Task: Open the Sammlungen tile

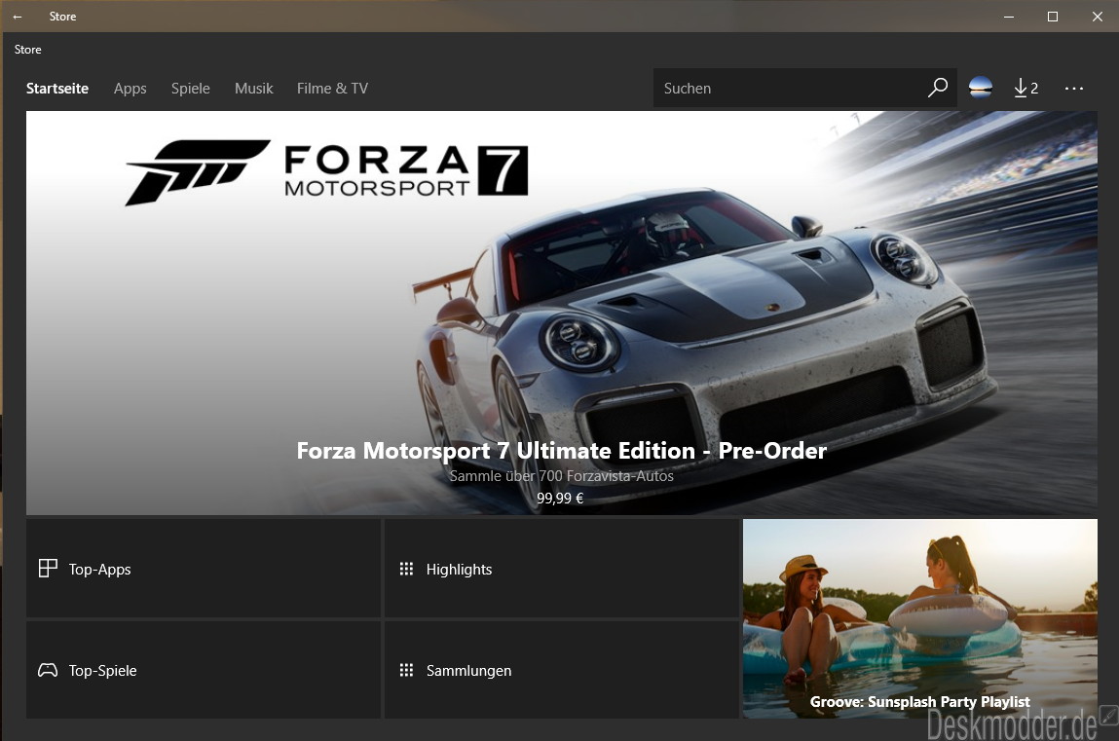Action: (x=562, y=670)
